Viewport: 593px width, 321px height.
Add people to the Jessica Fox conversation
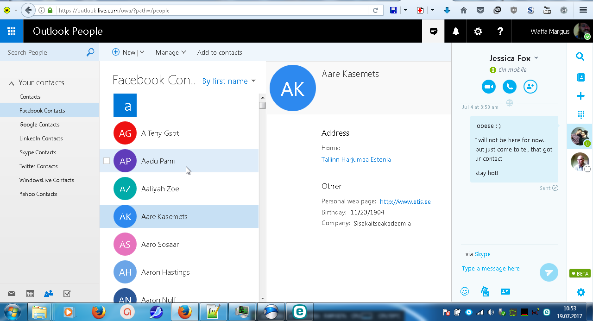point(530,87)
